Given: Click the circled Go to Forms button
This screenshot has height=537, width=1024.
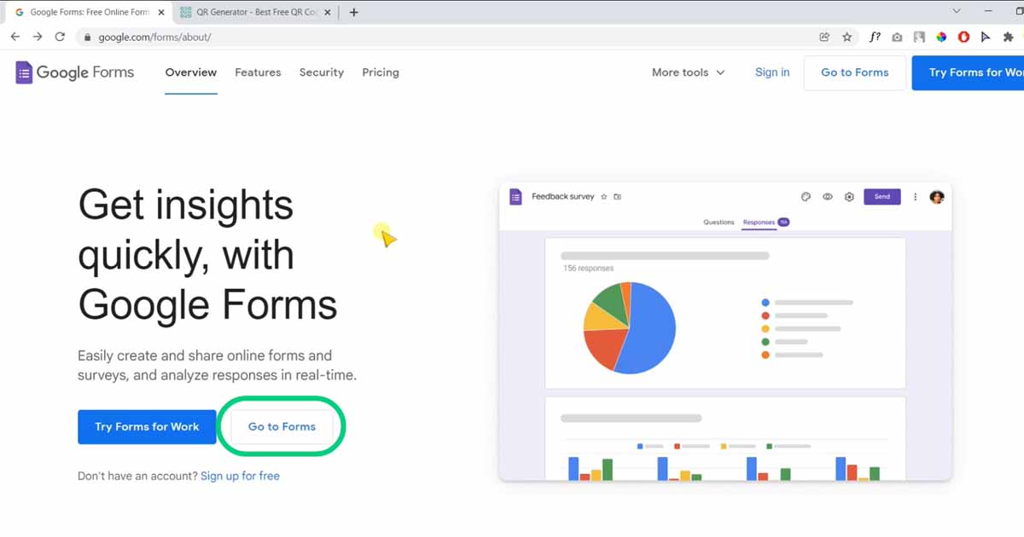Looking at the screenshot, I should (282, 426).
